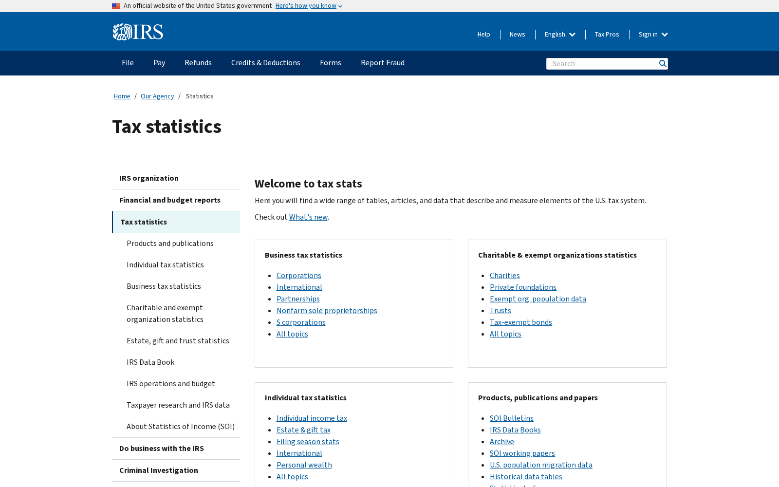Click into the Search input field

[x=602, y=64]
